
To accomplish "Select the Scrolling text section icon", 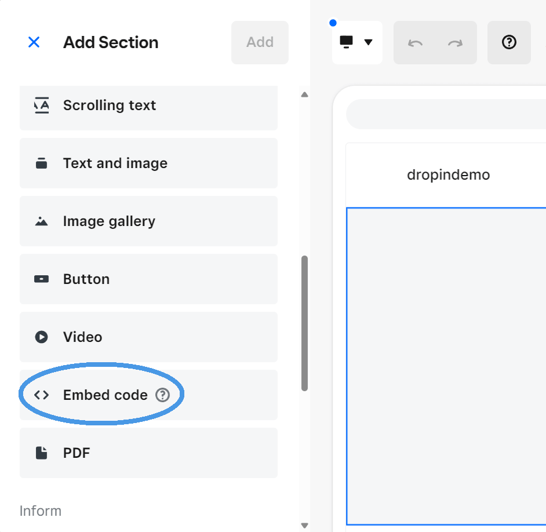I will point(41,105).
